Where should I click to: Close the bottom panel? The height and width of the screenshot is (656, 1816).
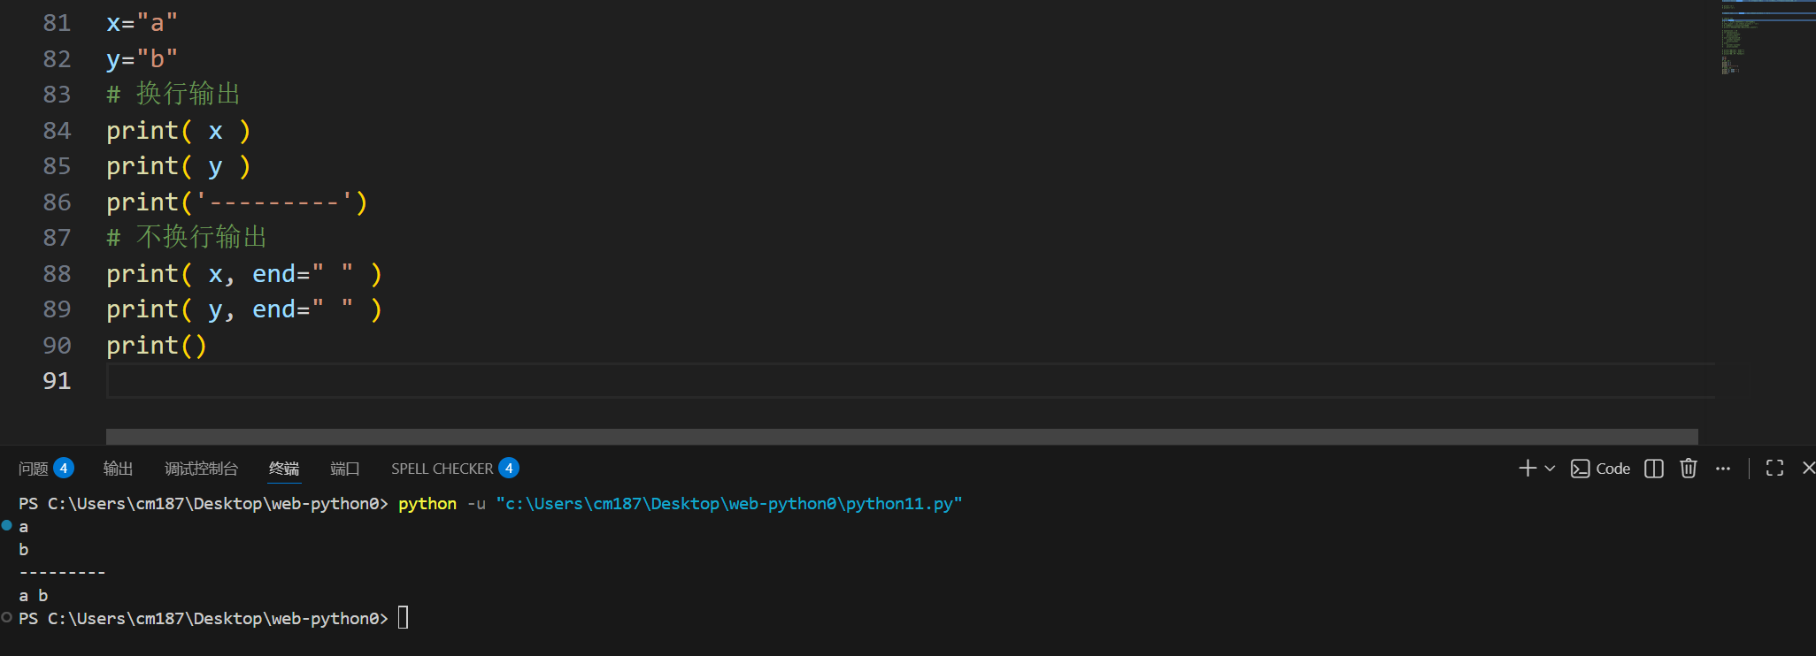pos(1808,469)
